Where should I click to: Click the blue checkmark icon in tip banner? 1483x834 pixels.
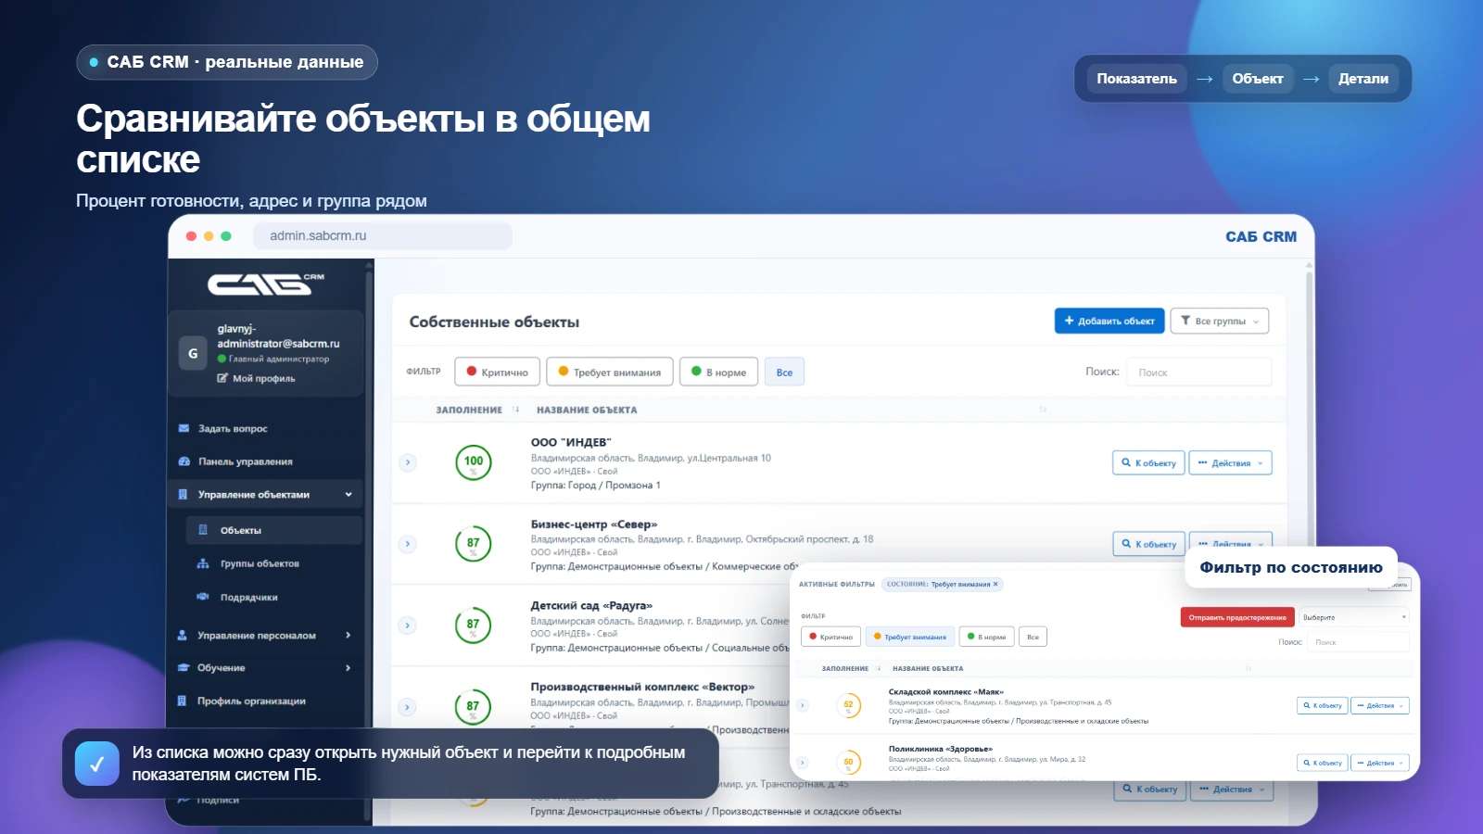click(x=97, y=764)
